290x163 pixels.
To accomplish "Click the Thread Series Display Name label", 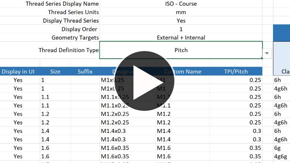I will click(62, 4).
